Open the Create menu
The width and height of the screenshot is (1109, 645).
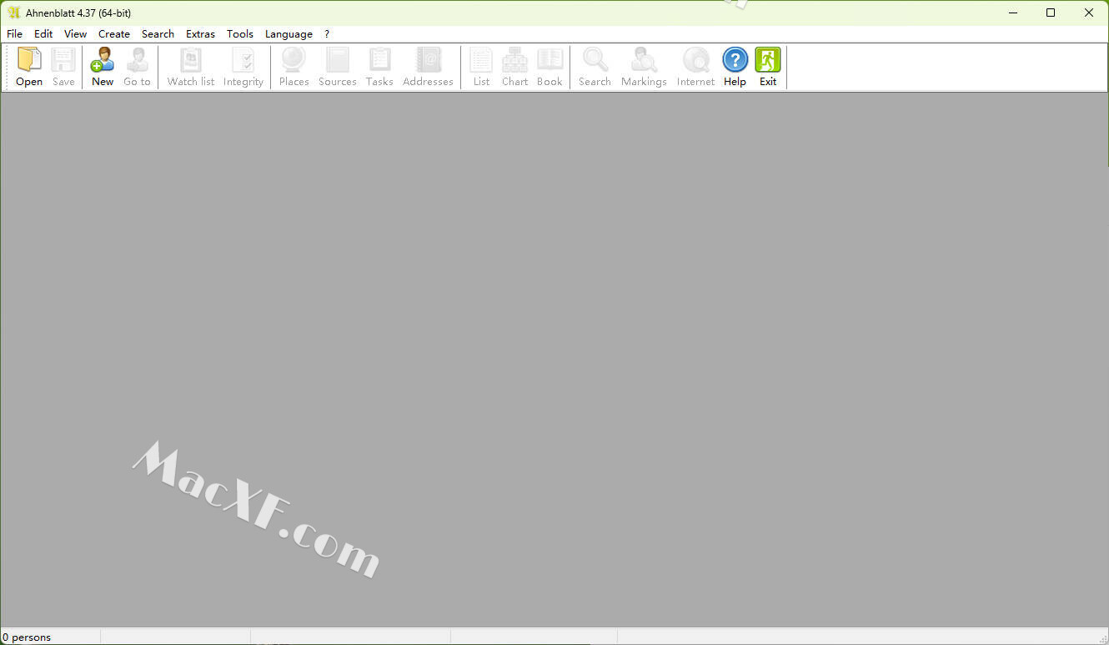[x=114, y=34]
